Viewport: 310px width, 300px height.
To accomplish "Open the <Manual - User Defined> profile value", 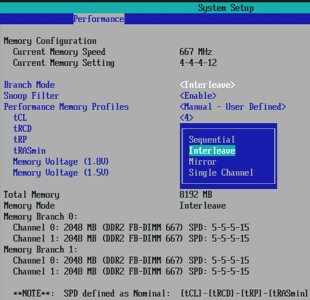I will coord(232,107).
